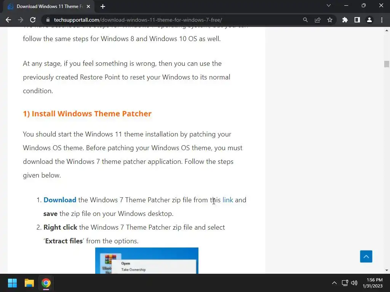Show hidden system tray icons
This screenshot has width=390, height=292.
(x=334, y=283)
